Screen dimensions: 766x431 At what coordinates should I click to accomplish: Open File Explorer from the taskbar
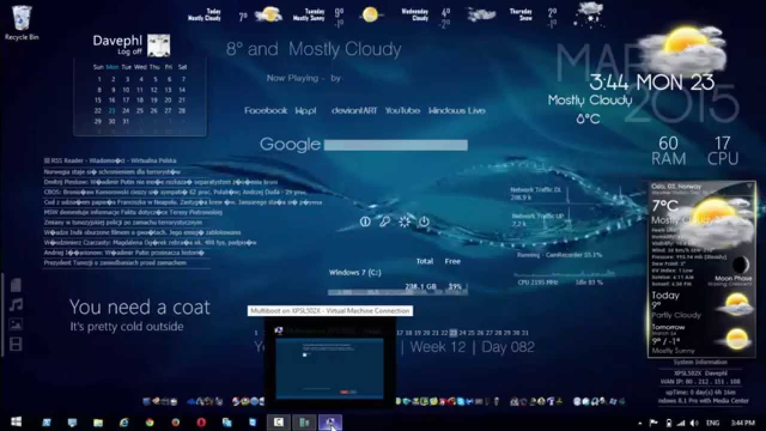(98, 422)
